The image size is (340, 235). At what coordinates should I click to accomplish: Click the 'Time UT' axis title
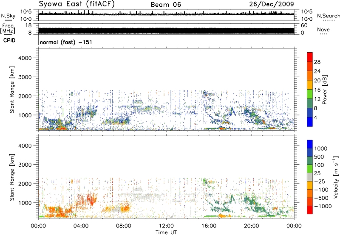166,232
